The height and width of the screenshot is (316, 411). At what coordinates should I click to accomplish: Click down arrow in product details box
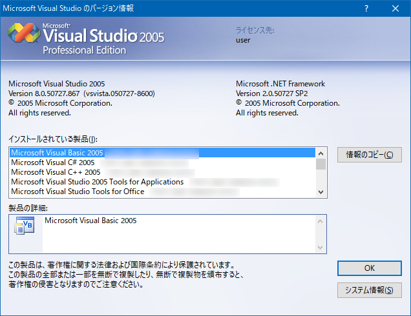click(320, 247)
